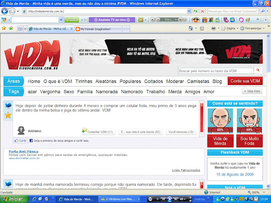
Task: Open 15 de Agosto de 2009 flashback link
Action: pyautogui.click(x=235, y=174)
